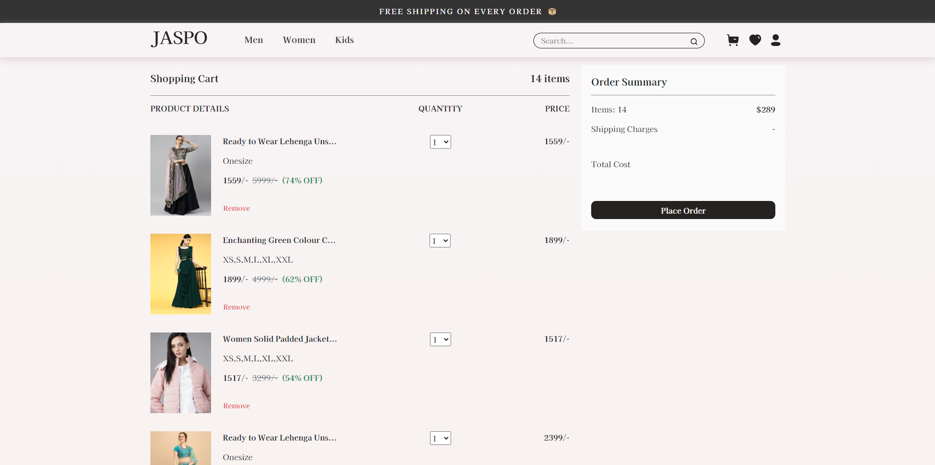Click the search magnifier icon
Screen dimensions: 935x465
click(x=694, y=42)
